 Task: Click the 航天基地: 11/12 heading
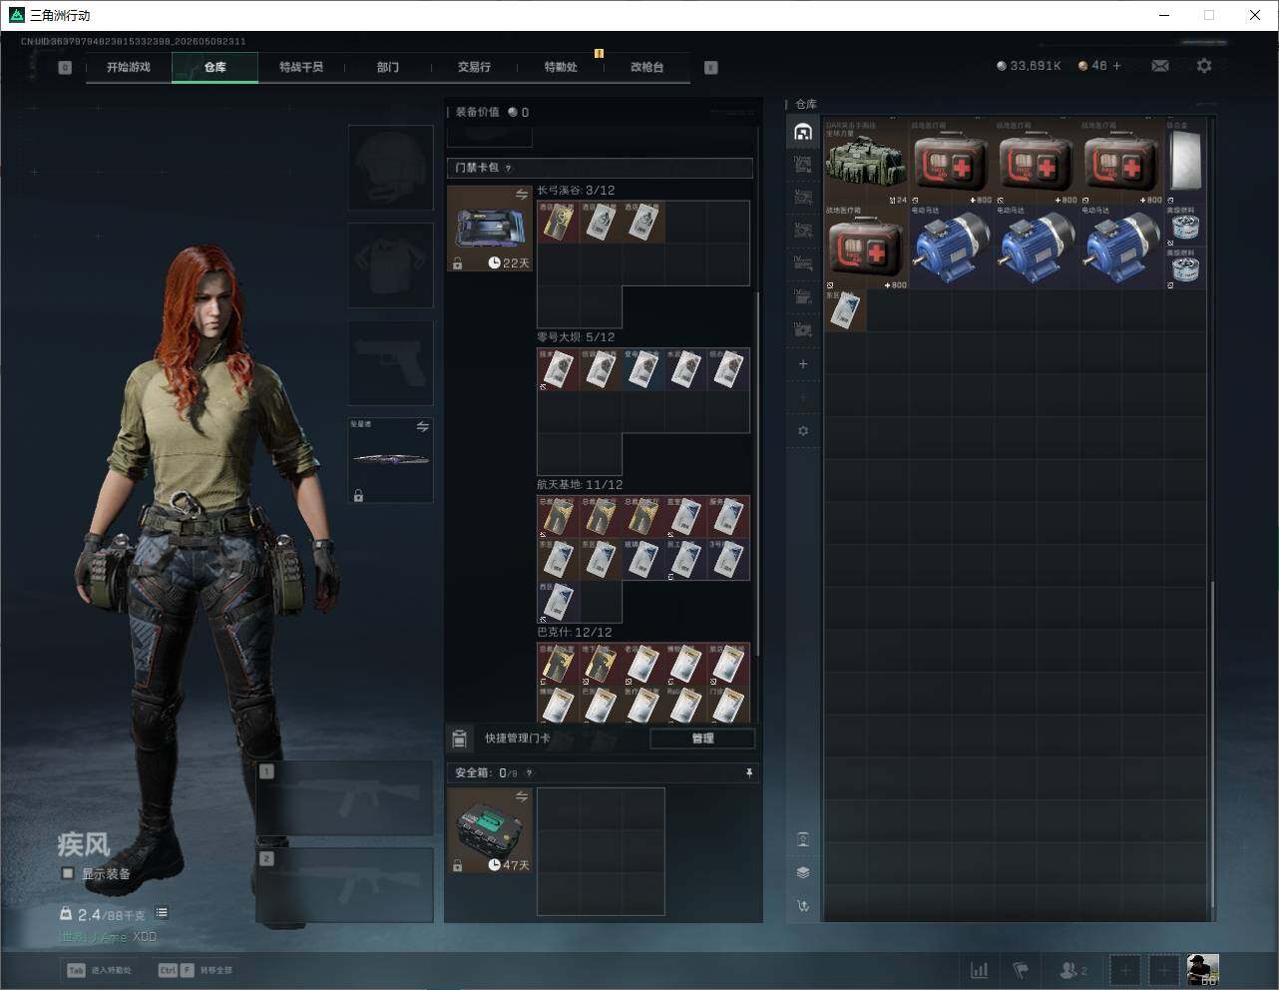click(581, 485)
